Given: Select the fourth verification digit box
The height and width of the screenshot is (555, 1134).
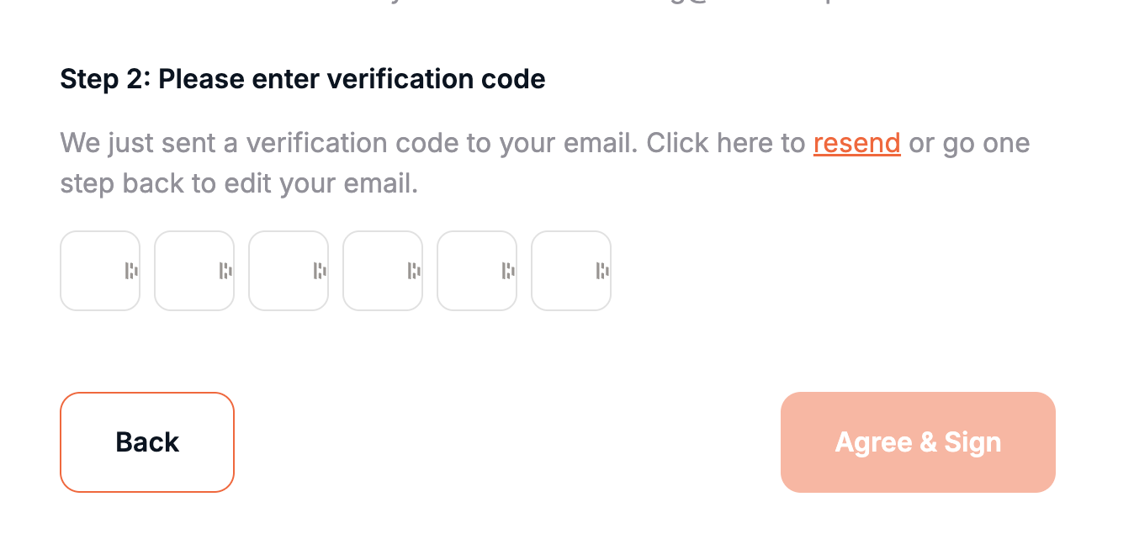Looking at the screenshot, I should coord(373,271).
